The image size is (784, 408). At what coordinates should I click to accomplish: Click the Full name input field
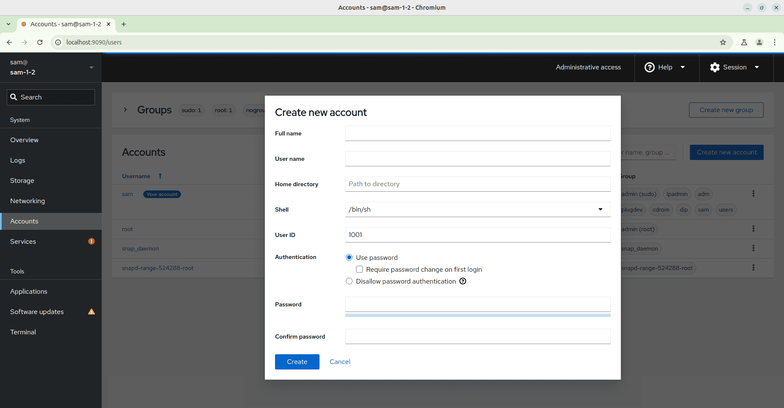478,133
